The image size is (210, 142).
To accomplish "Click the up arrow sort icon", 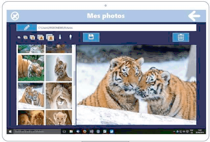I will click(70, 37).
